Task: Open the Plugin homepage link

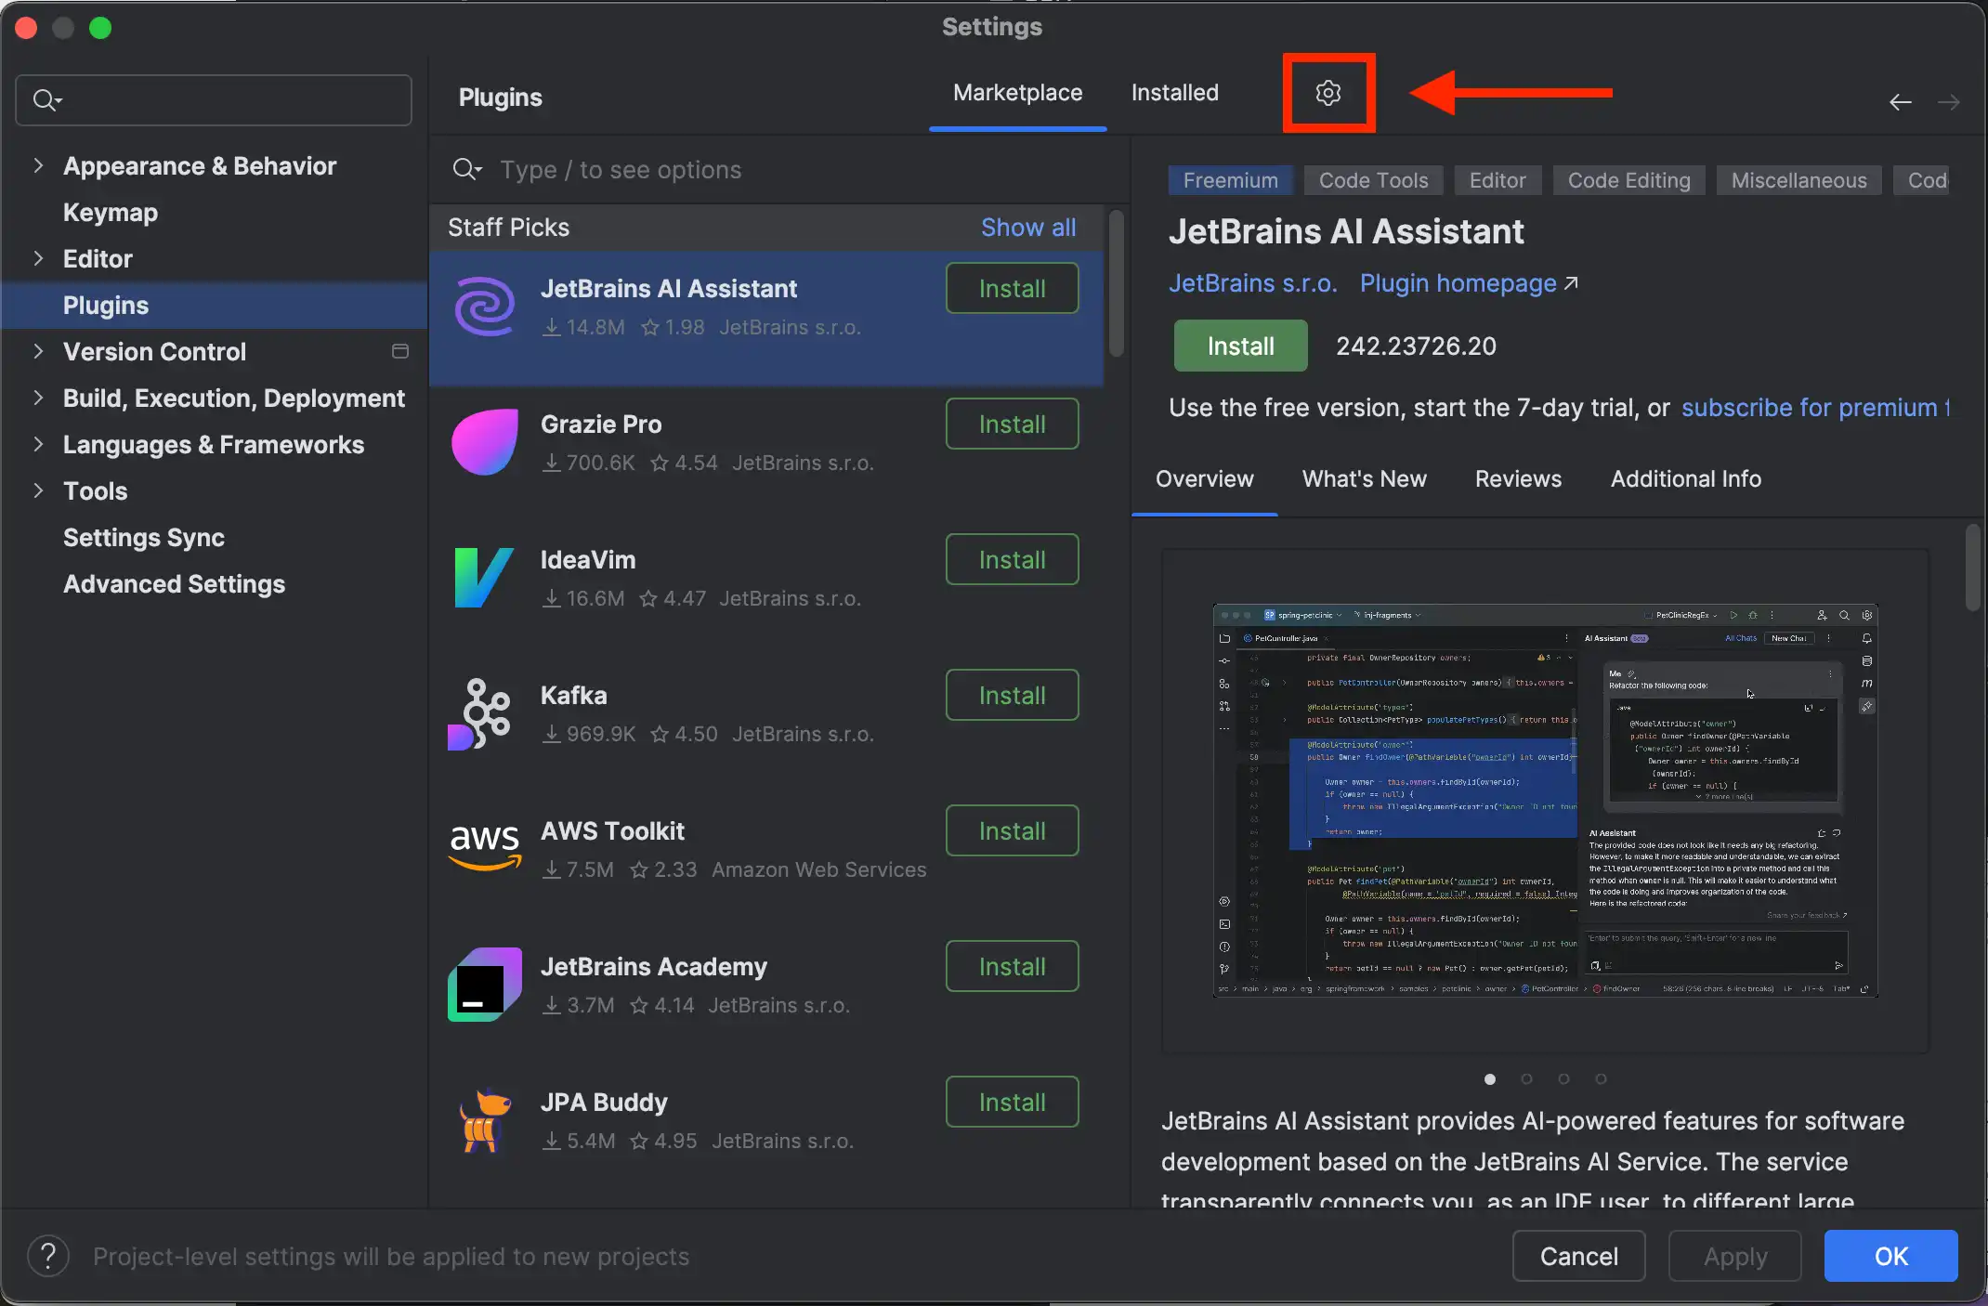Action: click(1458, 284)
